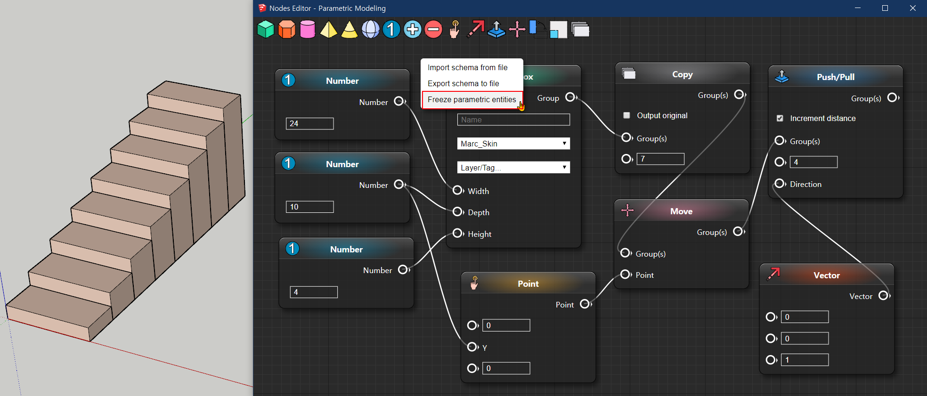
Task: Click the Copy node Group(s) input port
Action: pos(626,137)
